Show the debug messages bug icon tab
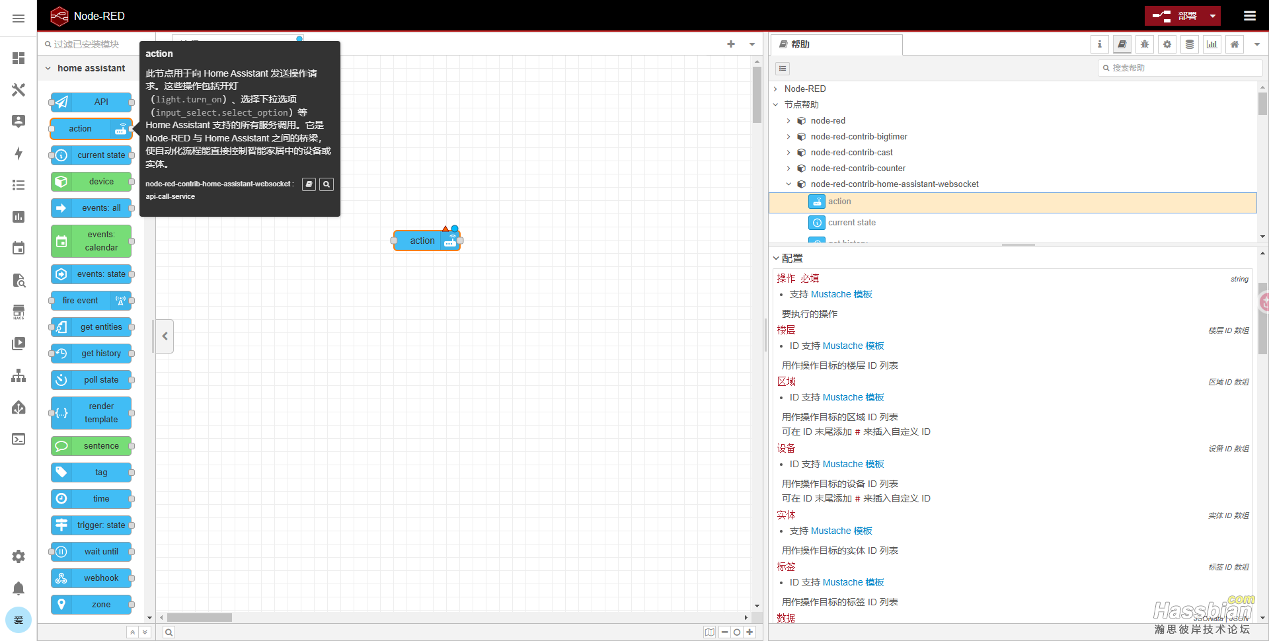The width and height of the screenshot is (1269, 641). coord(1145,44)
